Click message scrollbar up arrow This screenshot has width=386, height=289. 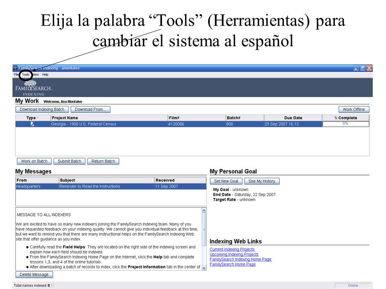[x=204, y=210]
